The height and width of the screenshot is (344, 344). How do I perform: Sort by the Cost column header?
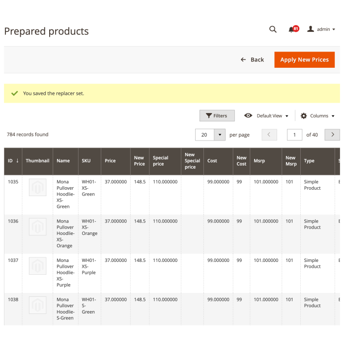[218, 161]
